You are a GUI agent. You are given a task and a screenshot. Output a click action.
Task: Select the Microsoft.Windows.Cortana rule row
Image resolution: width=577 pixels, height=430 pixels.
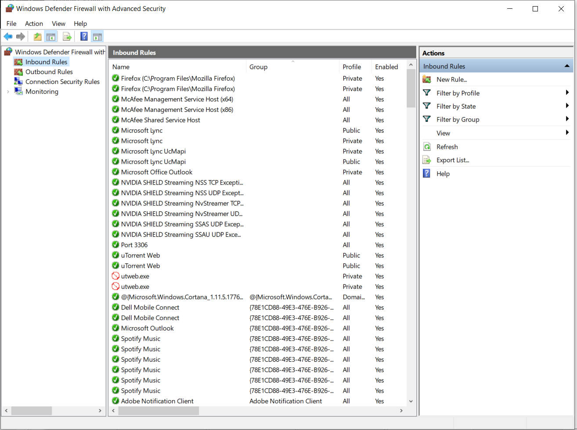click(258, 297)
